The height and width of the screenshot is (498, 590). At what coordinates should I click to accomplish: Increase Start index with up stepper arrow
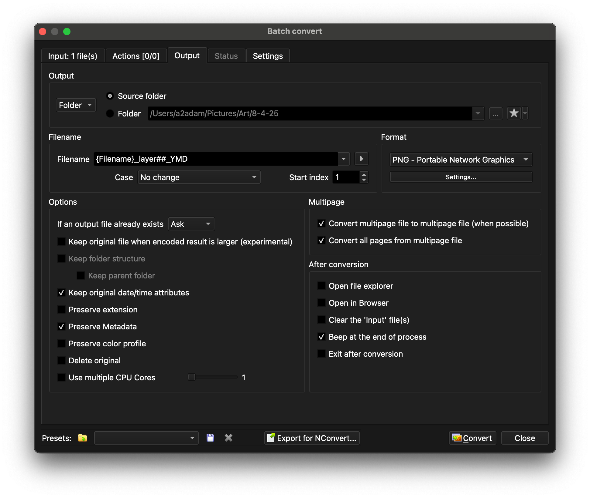point(364,174)
